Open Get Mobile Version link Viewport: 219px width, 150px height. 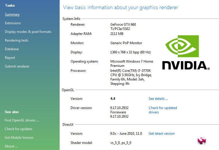pyautogui.click(x=19, y=138)
